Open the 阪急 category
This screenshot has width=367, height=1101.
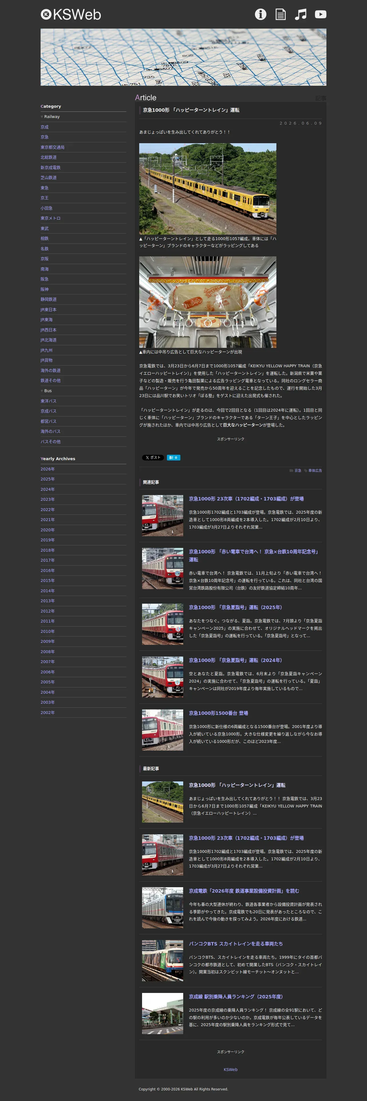44,279
